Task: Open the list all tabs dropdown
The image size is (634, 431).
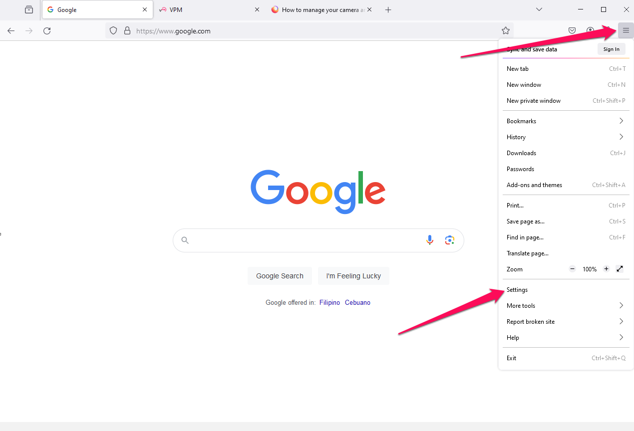Action: (539, 9)
